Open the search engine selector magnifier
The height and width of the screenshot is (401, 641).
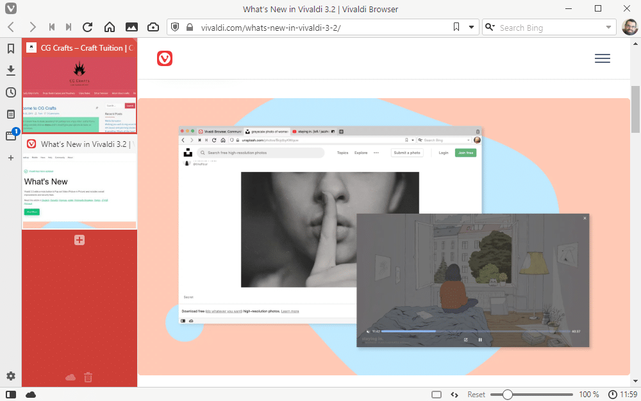490,27
